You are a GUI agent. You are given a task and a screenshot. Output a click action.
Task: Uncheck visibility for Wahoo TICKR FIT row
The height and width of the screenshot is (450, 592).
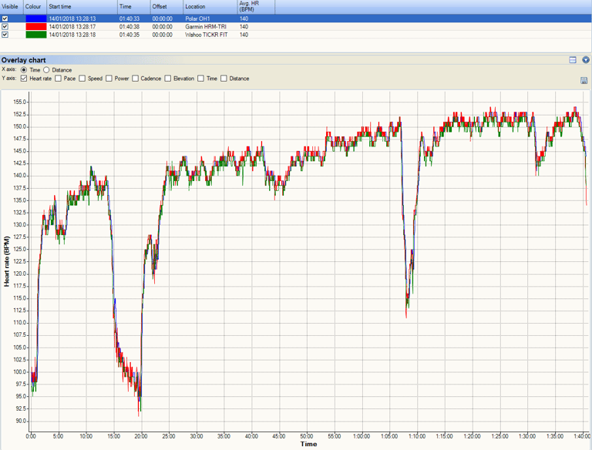tap(5, 35)
